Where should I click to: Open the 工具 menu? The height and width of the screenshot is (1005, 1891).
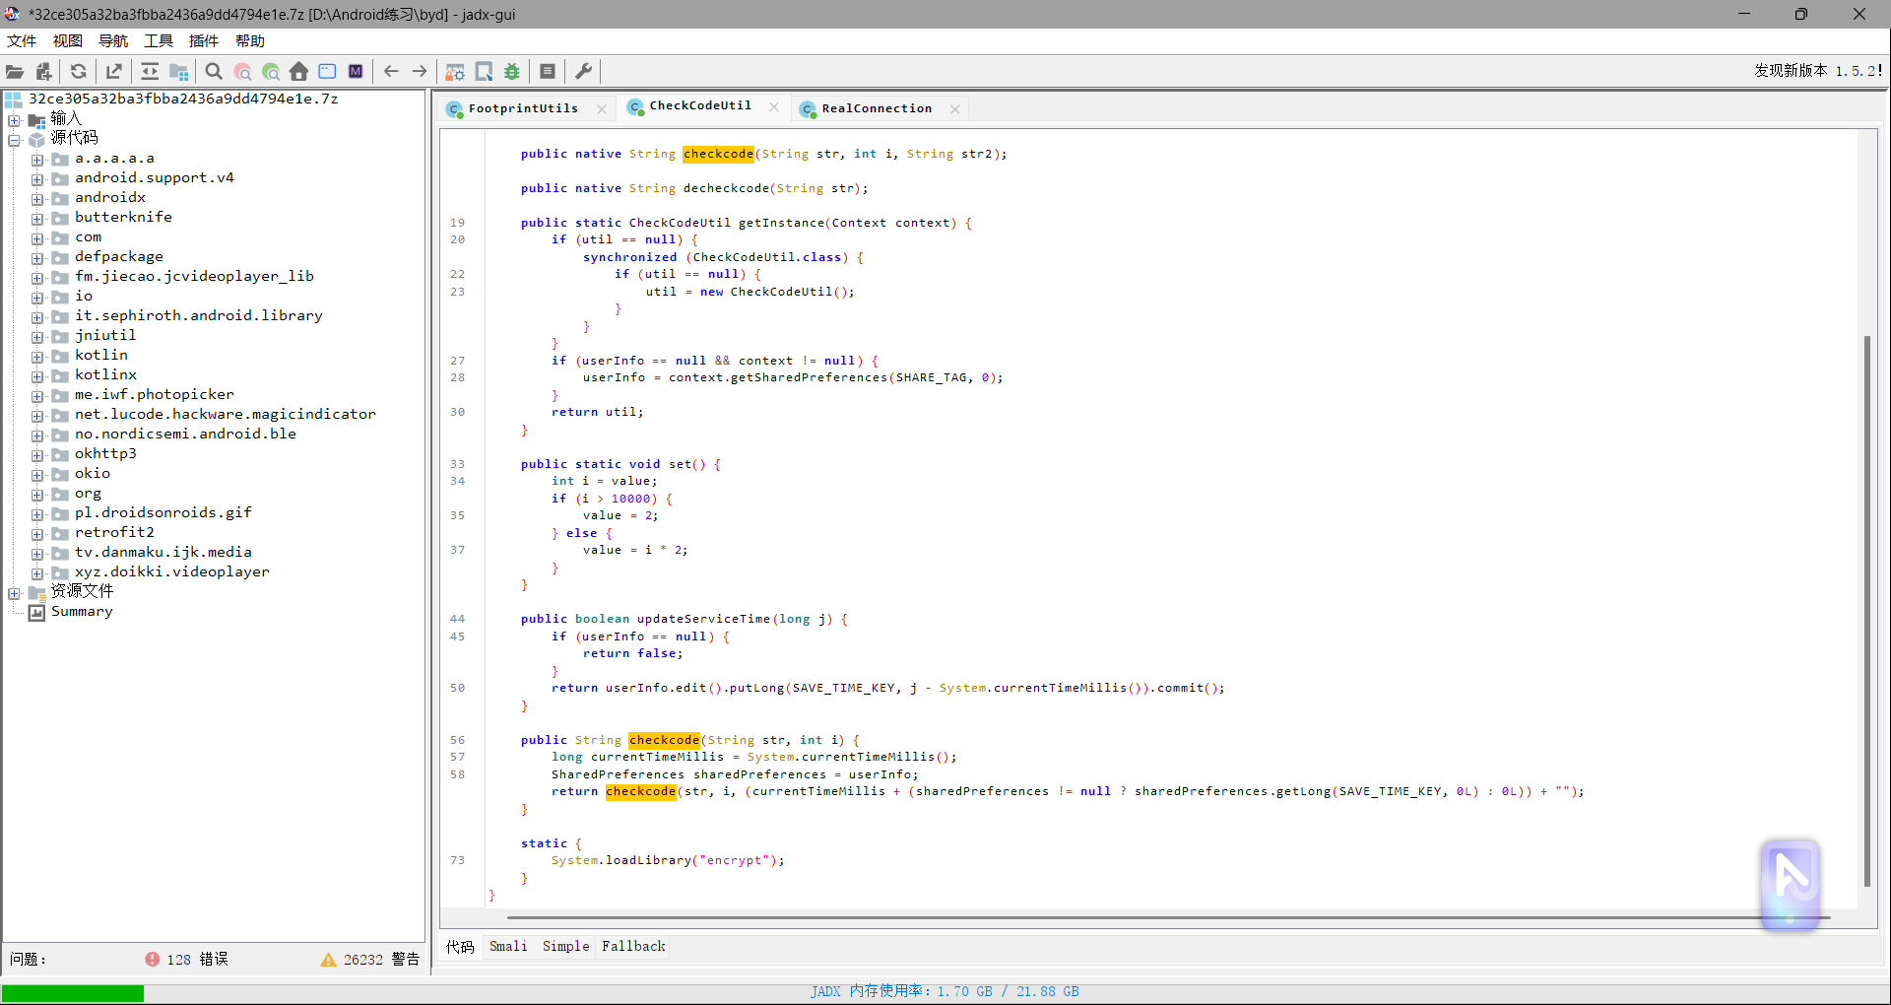point(159,40)
